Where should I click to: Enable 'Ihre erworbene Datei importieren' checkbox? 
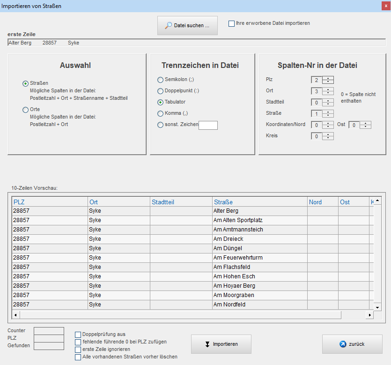(x=231, y=23)
